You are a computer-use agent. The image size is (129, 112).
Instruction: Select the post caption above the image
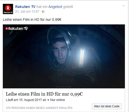point(32,20)
